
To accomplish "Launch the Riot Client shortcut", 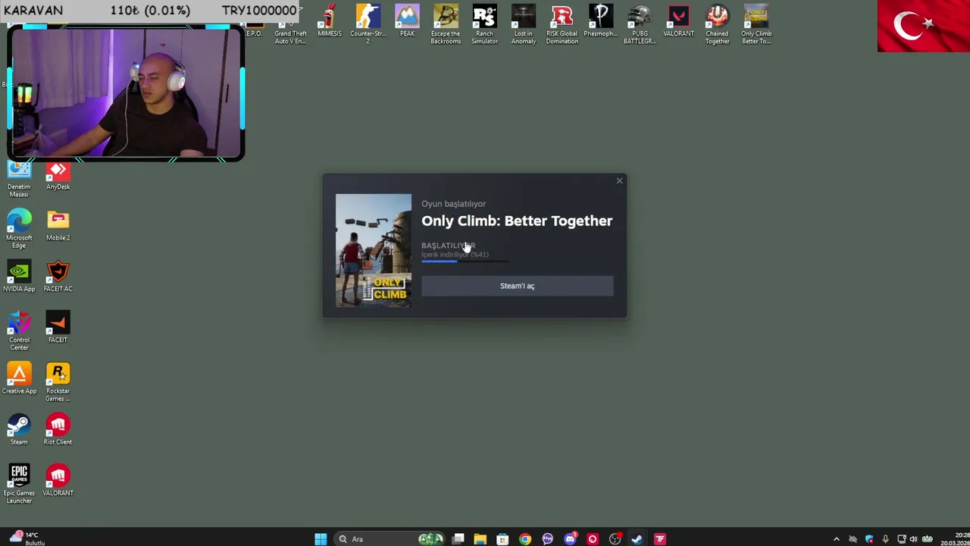I will [58, 429].
